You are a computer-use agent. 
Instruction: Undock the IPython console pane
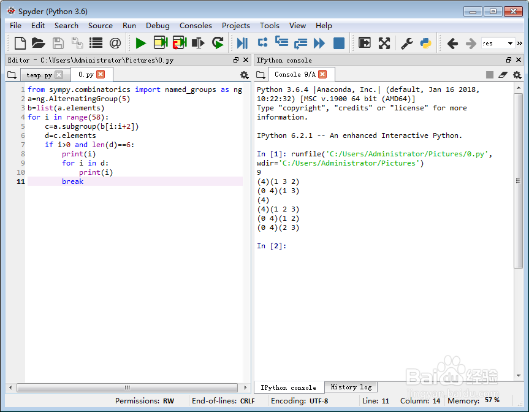(509, 59)
